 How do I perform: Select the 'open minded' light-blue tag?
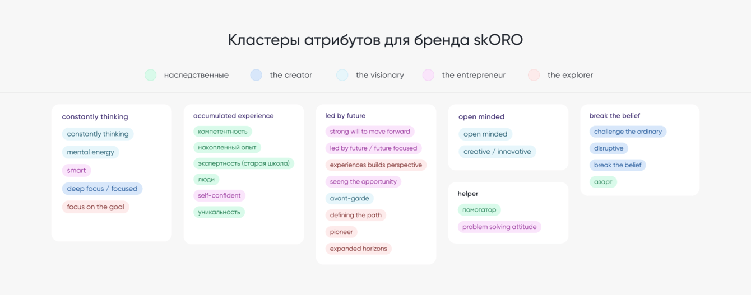point(485,134)
